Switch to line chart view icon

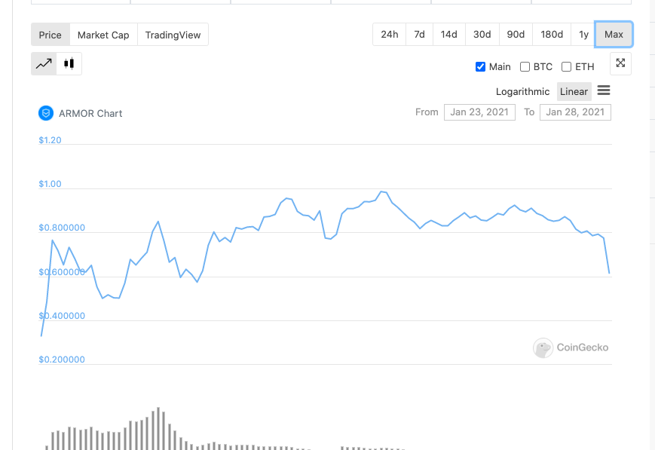pos(44,64)
